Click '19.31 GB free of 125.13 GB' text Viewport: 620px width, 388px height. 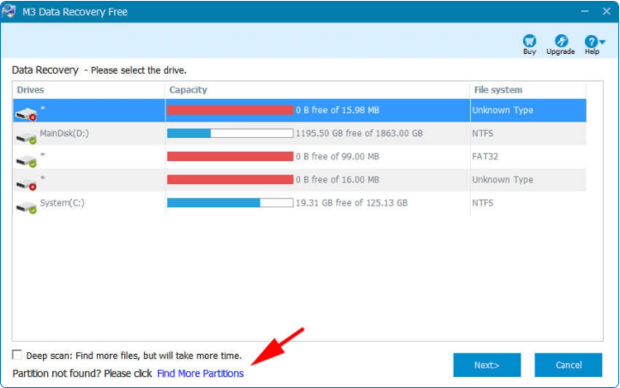[351, 203]
